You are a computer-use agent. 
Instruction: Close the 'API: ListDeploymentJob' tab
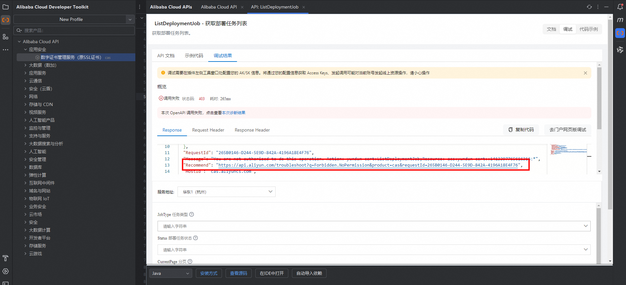tap(304, 7)
